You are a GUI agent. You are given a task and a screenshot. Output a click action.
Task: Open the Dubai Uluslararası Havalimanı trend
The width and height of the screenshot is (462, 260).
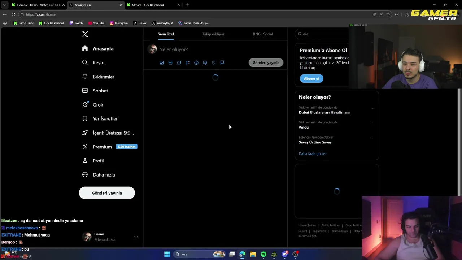coord(324,112)
